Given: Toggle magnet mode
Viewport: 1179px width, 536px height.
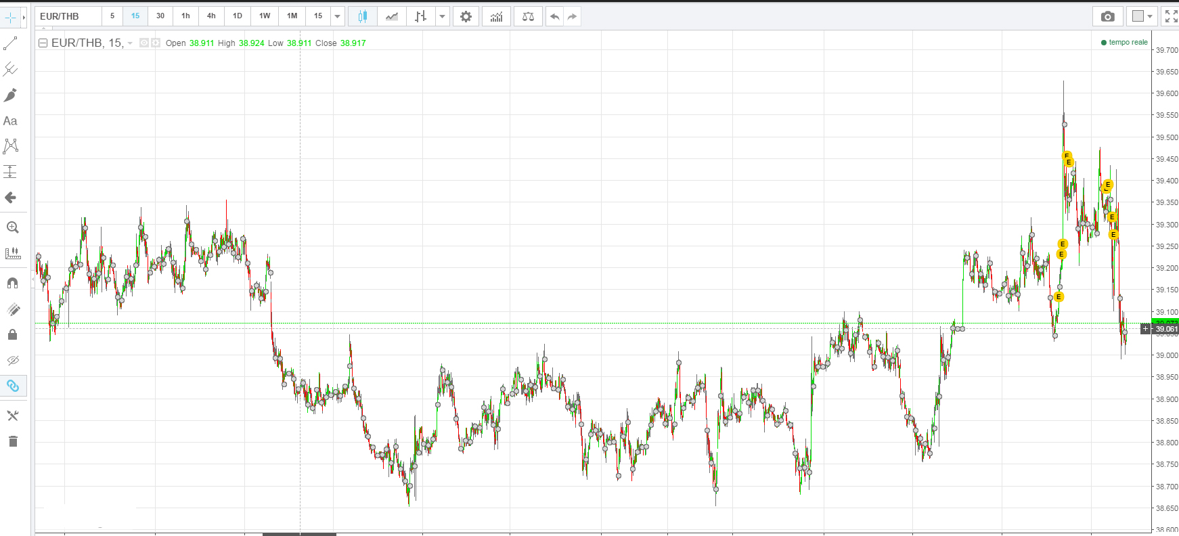Looking at the screenshot, I should (x=12, y=283).
